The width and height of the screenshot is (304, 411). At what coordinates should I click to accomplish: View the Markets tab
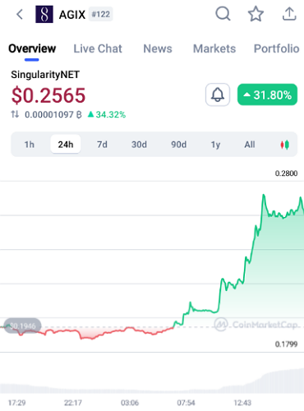point(214,48)
